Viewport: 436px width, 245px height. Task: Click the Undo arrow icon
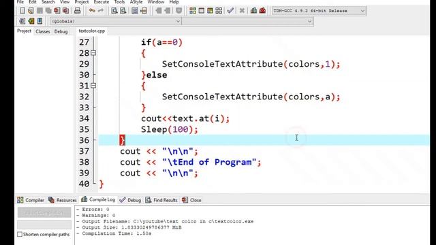coord(92,11)
